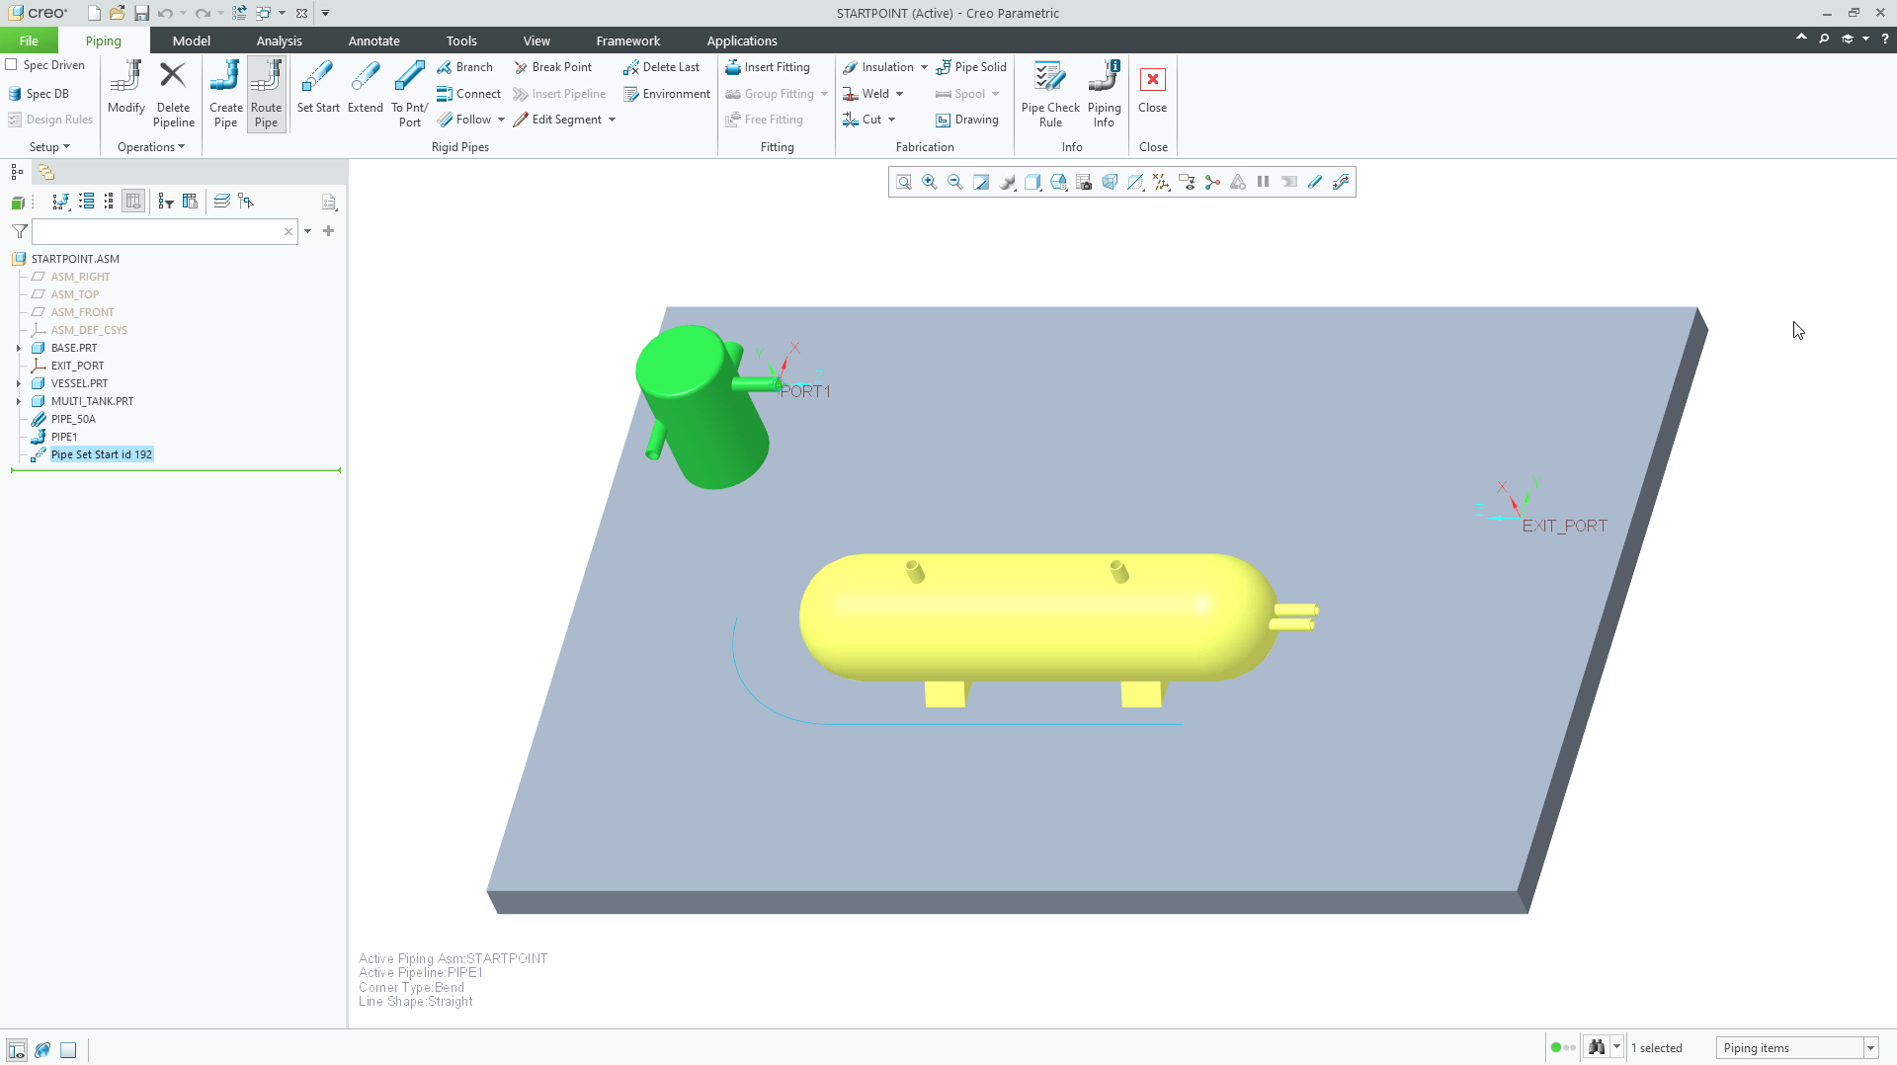Open the Piping items filter dropdown
This screenshot has width=1897, height=1065.
(1870, 1047)
